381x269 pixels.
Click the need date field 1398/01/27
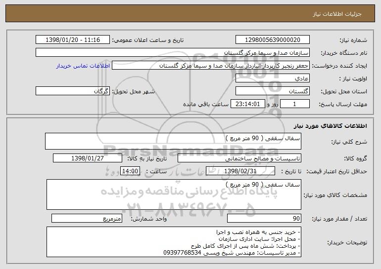click(x=88, y=158)
